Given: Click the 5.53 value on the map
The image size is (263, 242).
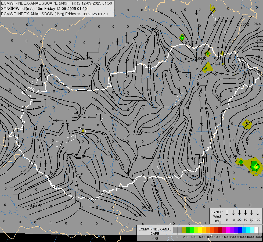Looking at the screenshot, I should point(248,156).
